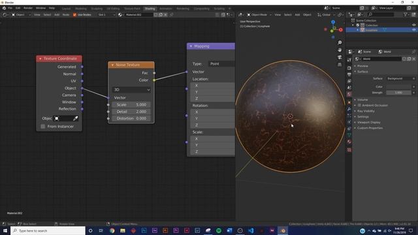The width and height of the screenshot is (418, 235).
Task: Open the Render properties tab icon
Action: (349, 68)
